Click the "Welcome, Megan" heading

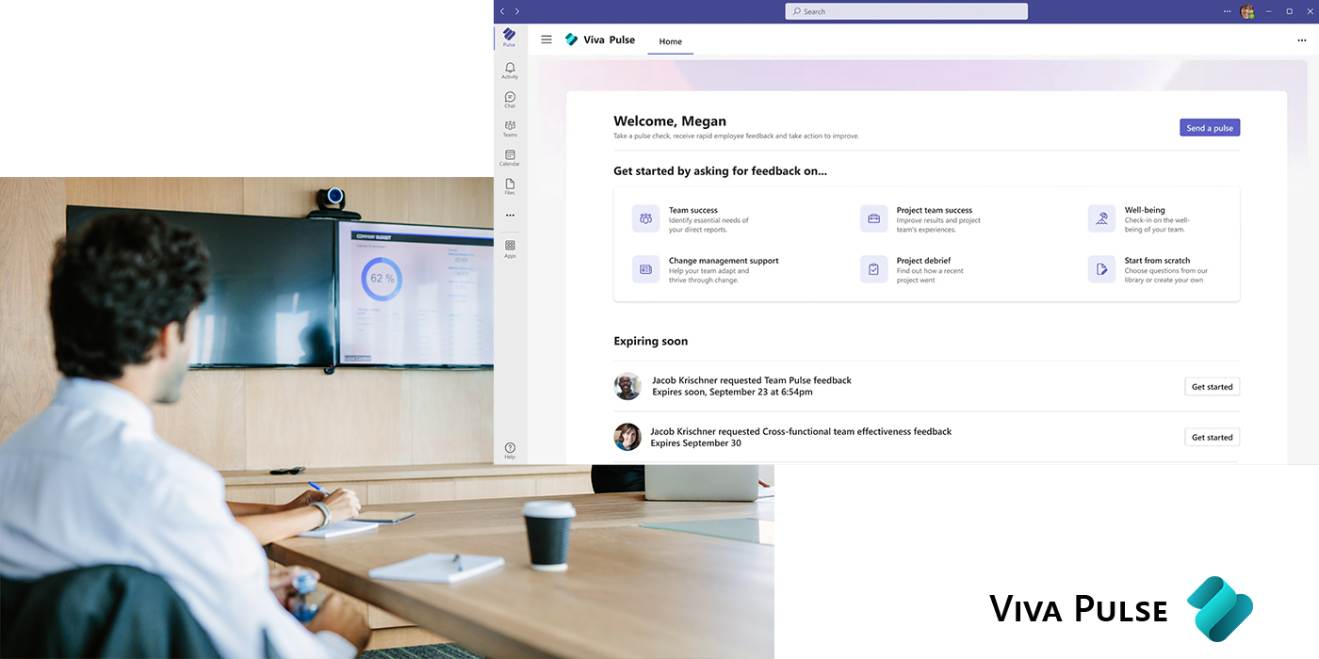[670, 121]
